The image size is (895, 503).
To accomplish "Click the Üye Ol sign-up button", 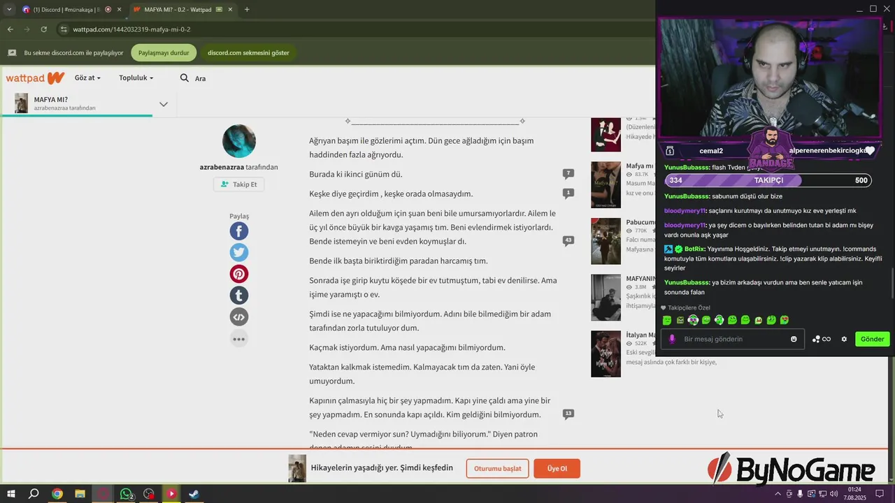I will click(x=557, y=468).
